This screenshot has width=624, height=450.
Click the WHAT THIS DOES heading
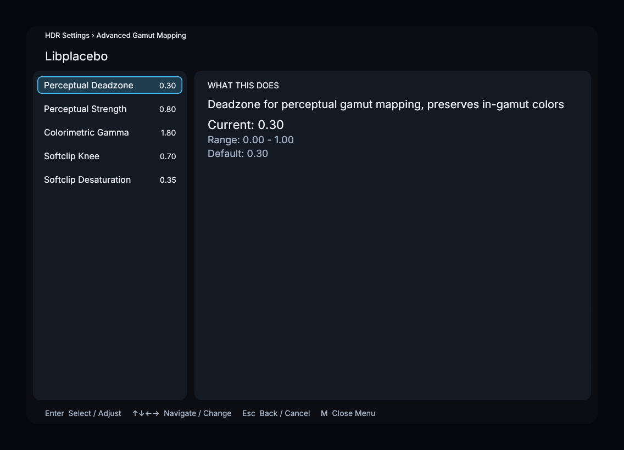(x=243, y=86)
